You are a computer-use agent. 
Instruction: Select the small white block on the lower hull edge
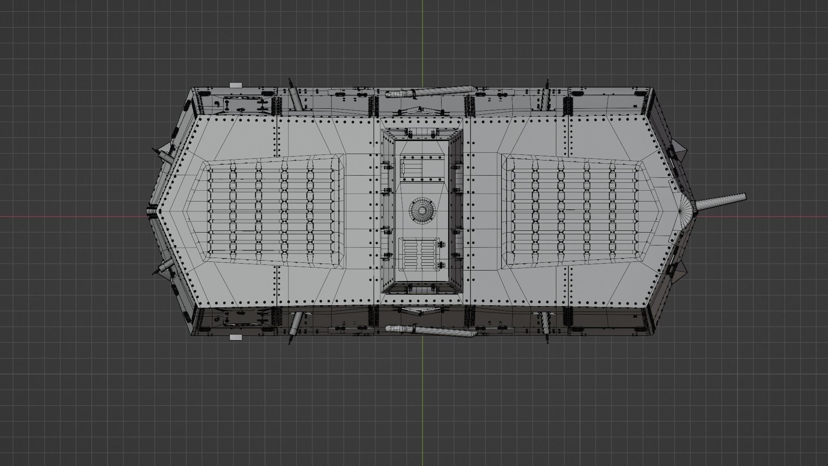coord(236,337)
